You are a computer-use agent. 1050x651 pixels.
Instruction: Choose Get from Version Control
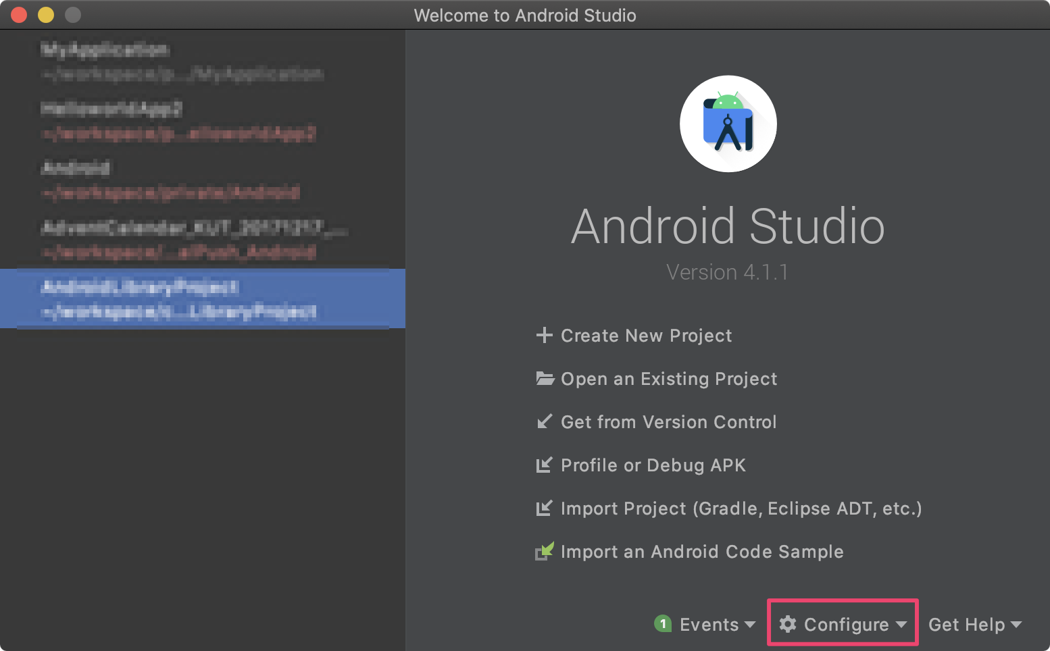668,422
